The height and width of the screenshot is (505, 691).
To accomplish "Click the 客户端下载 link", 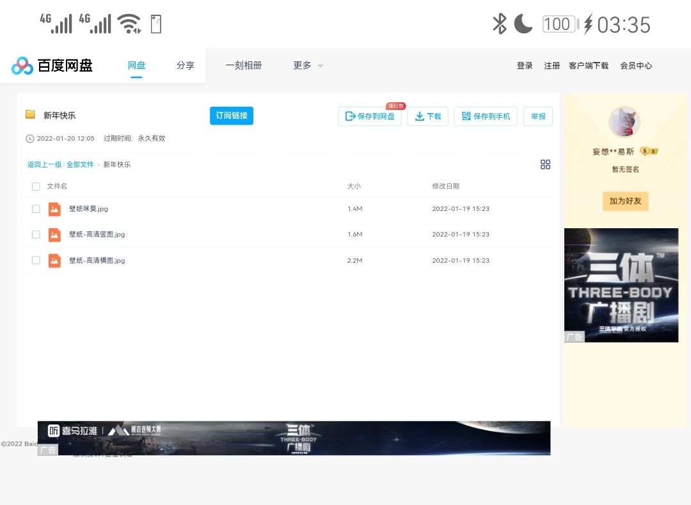I will (589, 66).
